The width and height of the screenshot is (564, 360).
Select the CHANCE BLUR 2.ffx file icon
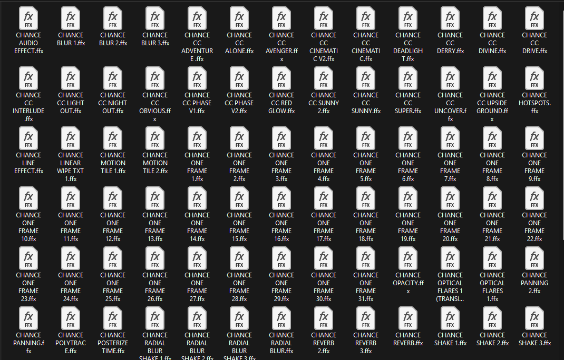(x=113, y=18)
